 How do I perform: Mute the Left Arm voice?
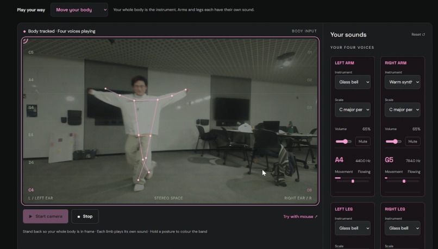point(362,142)
